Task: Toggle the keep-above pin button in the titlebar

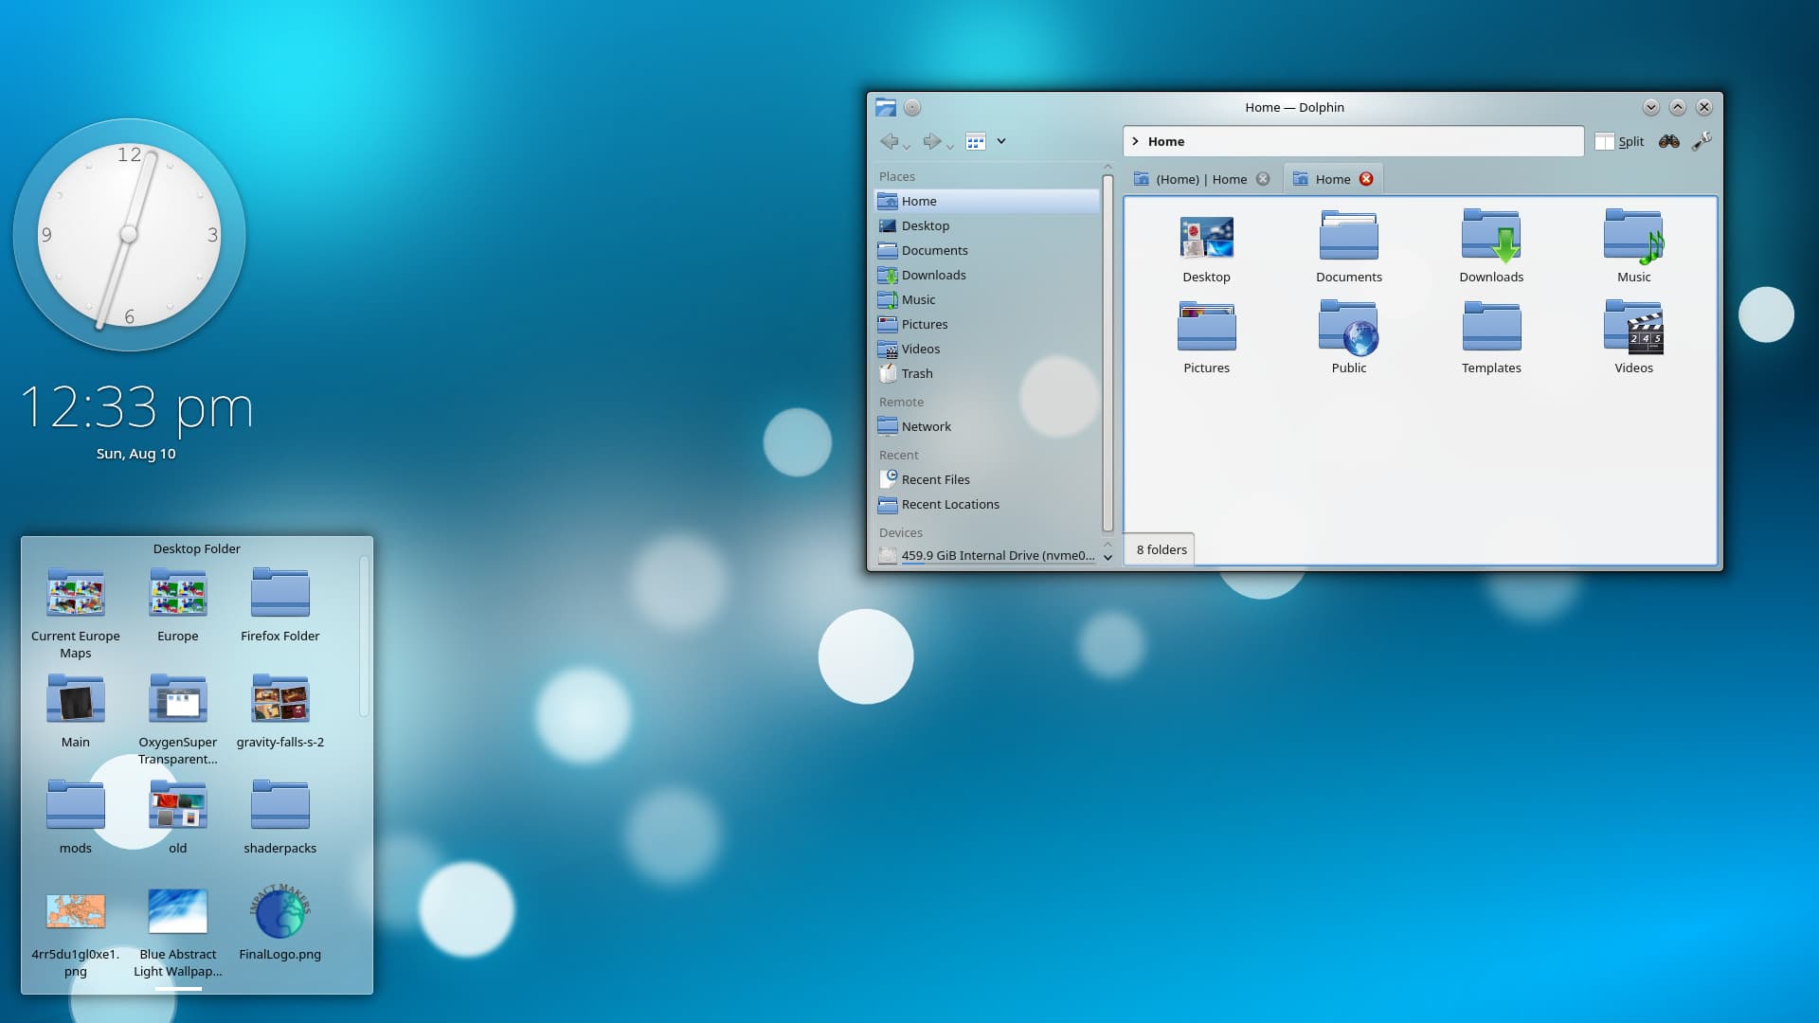Action: pyautogui.click(x=911, y=107)
